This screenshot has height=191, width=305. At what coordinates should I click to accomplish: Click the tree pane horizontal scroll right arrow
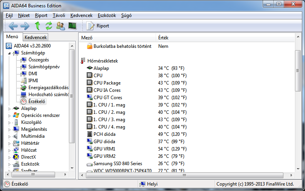65,175
